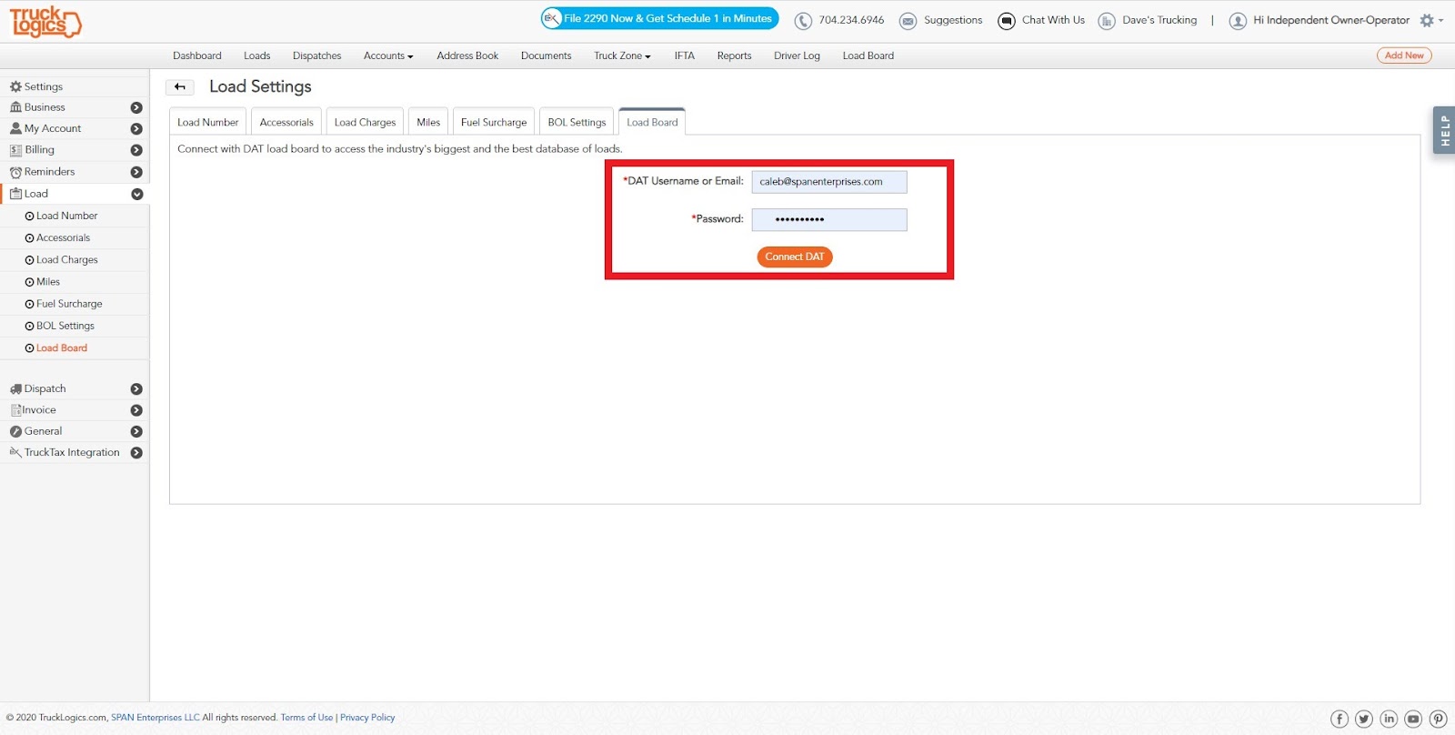Open Load Number in the sidebar
The height and width of the screenshot is (735, 1455).
(61, 216)
